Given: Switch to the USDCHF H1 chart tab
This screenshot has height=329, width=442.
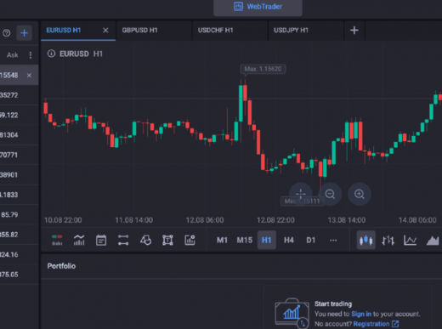Looking at the screenshot, I should point(229,31).
